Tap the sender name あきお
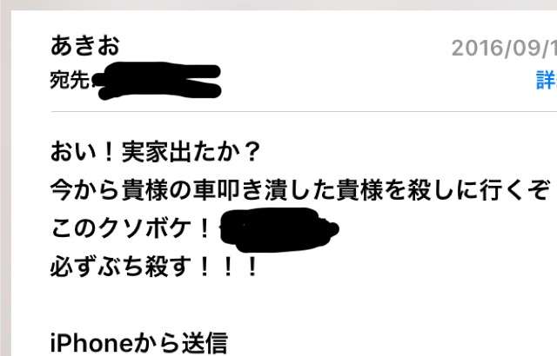The width and height of the screenshot is (557, 356). point(85,46)
